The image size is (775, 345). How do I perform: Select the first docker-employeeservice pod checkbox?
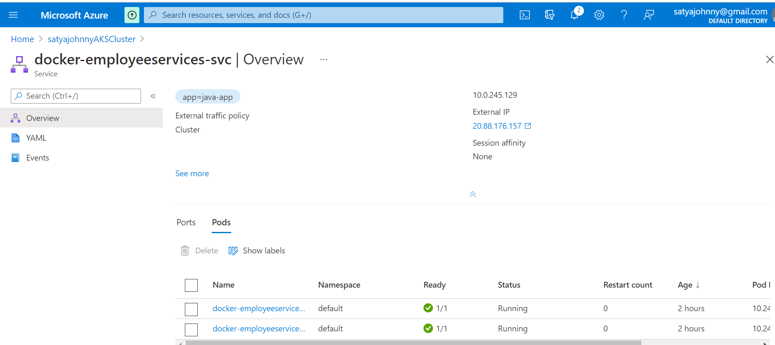[191, 309]
